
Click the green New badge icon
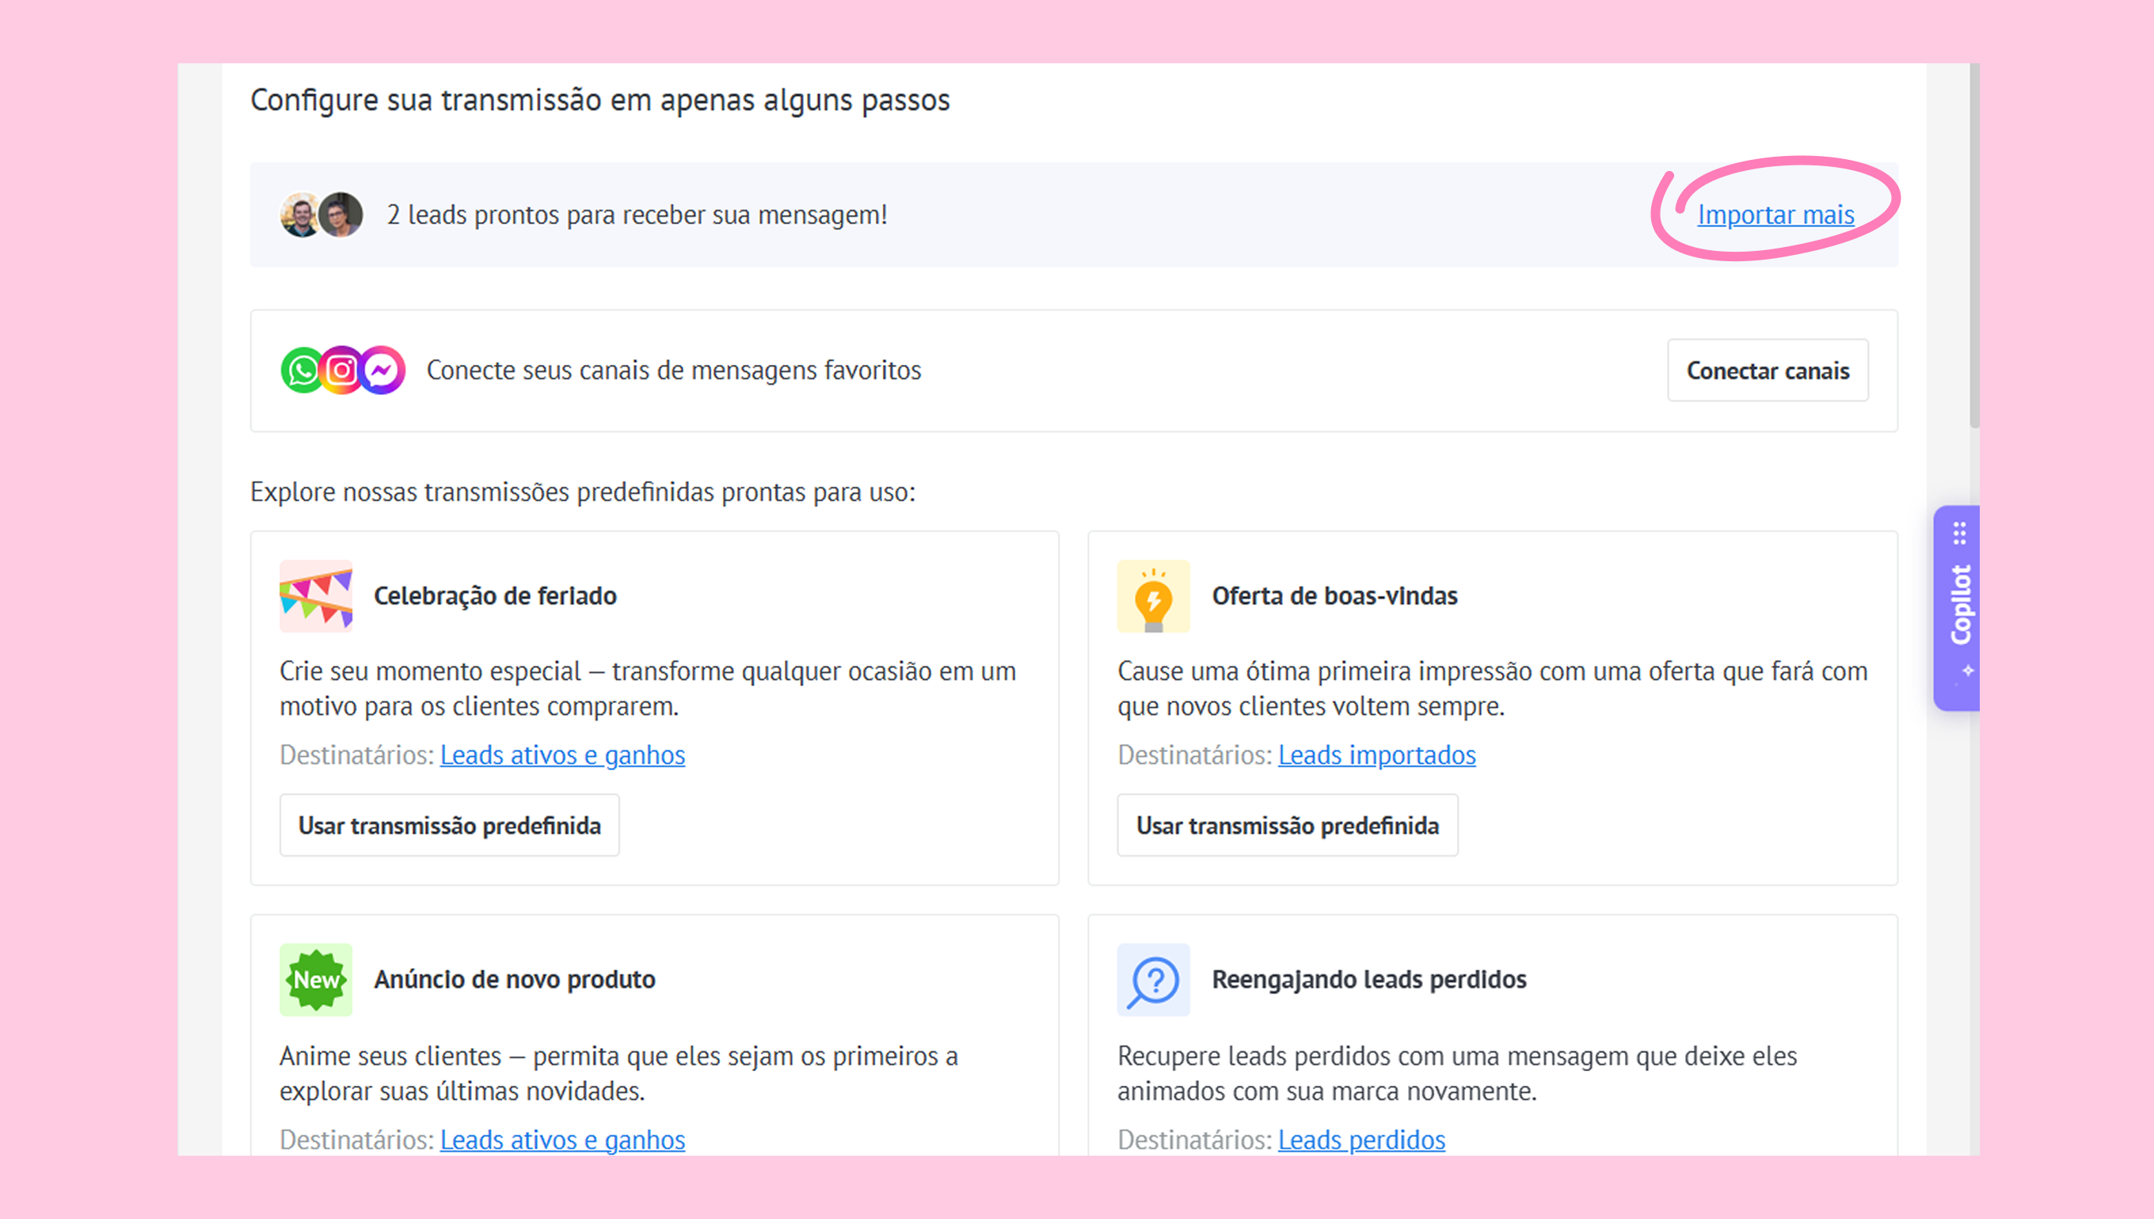click(316, 980)
